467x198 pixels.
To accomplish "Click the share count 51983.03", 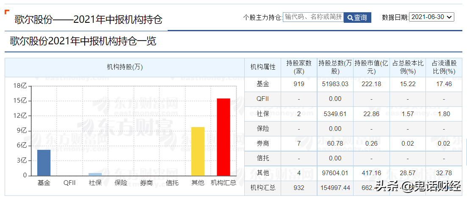I will click(x=335, y=84).
